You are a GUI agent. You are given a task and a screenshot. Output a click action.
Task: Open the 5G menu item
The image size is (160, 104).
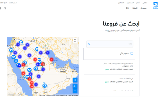tap(127, 8)
